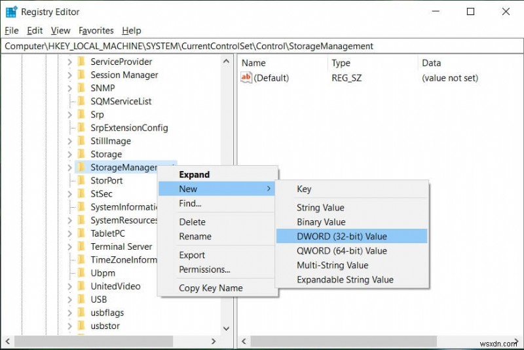Click the tree pane horizontal scroll right arrow

tap(214, 341)
